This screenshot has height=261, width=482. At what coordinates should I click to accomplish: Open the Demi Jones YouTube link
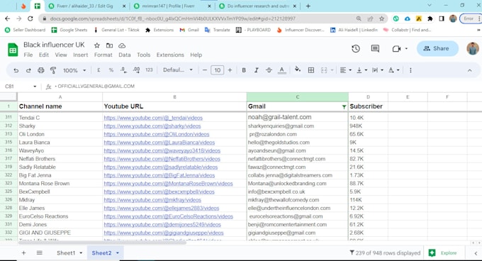tap(162, 225)
